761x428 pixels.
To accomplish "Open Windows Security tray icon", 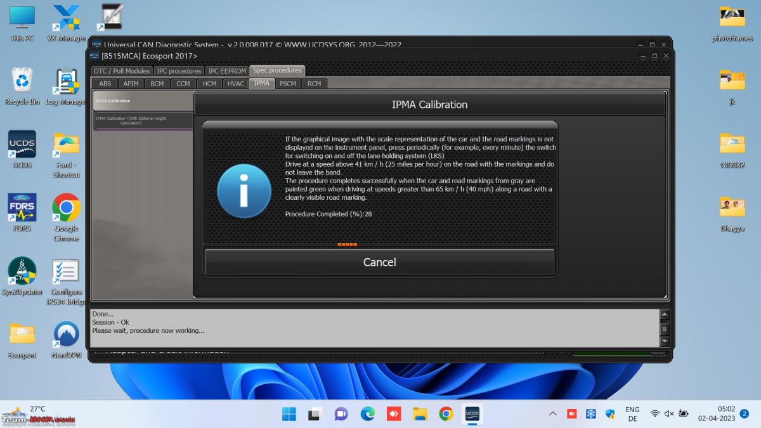I will [609, 414].
